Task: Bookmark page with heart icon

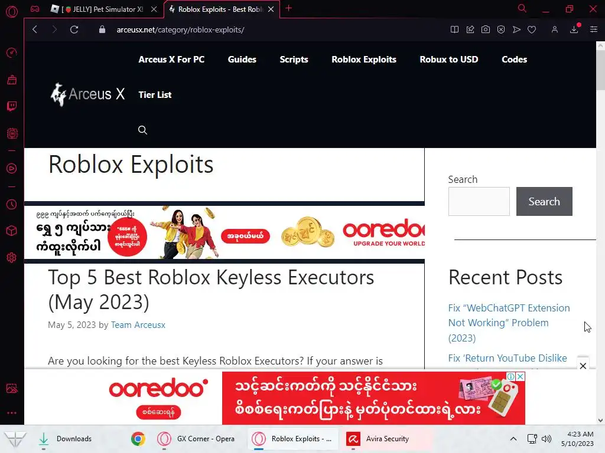Action: 532,29
